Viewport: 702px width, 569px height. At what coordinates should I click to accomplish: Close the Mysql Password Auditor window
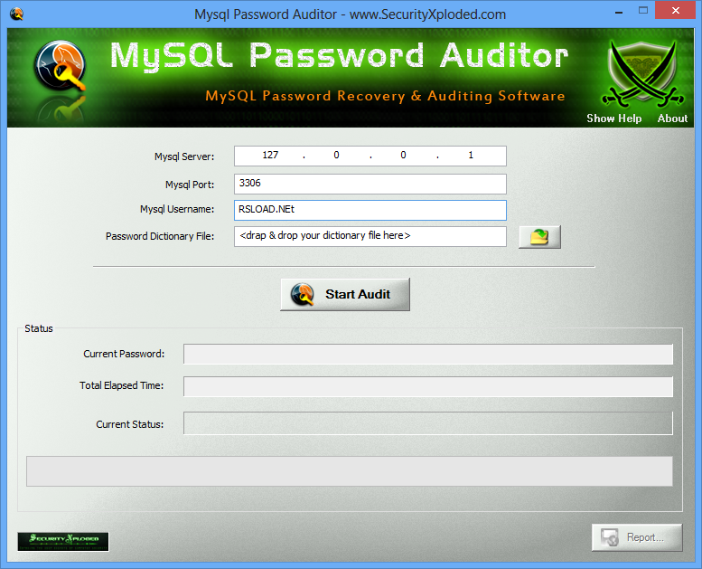(x=676, y=10)
